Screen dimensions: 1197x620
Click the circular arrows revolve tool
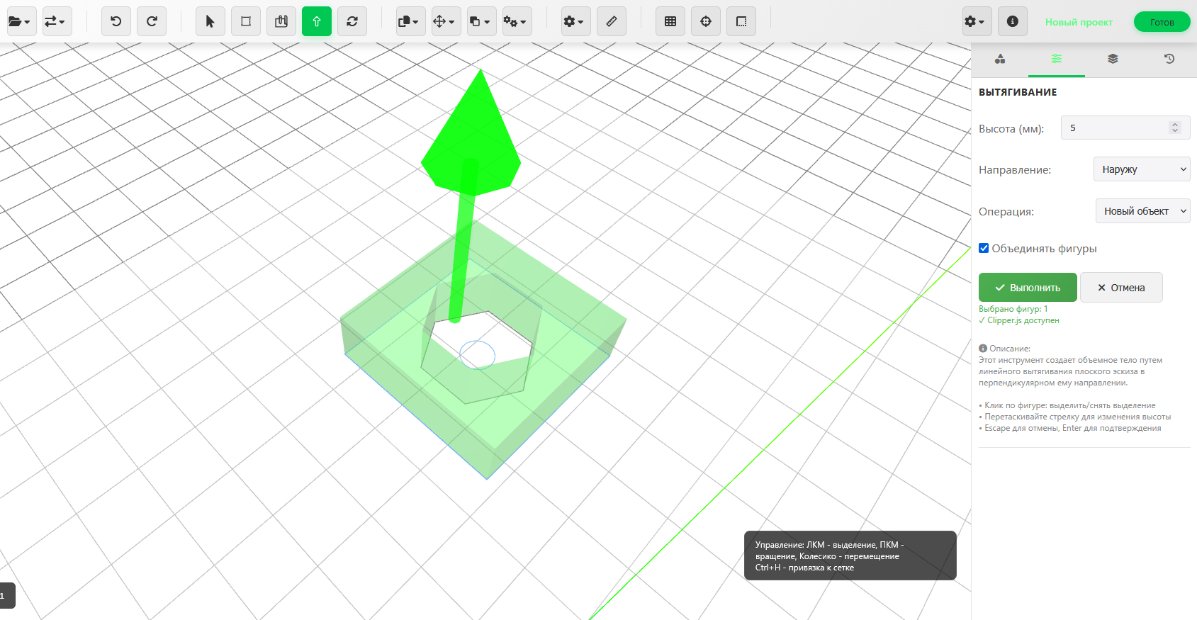(x=352, y=21)
